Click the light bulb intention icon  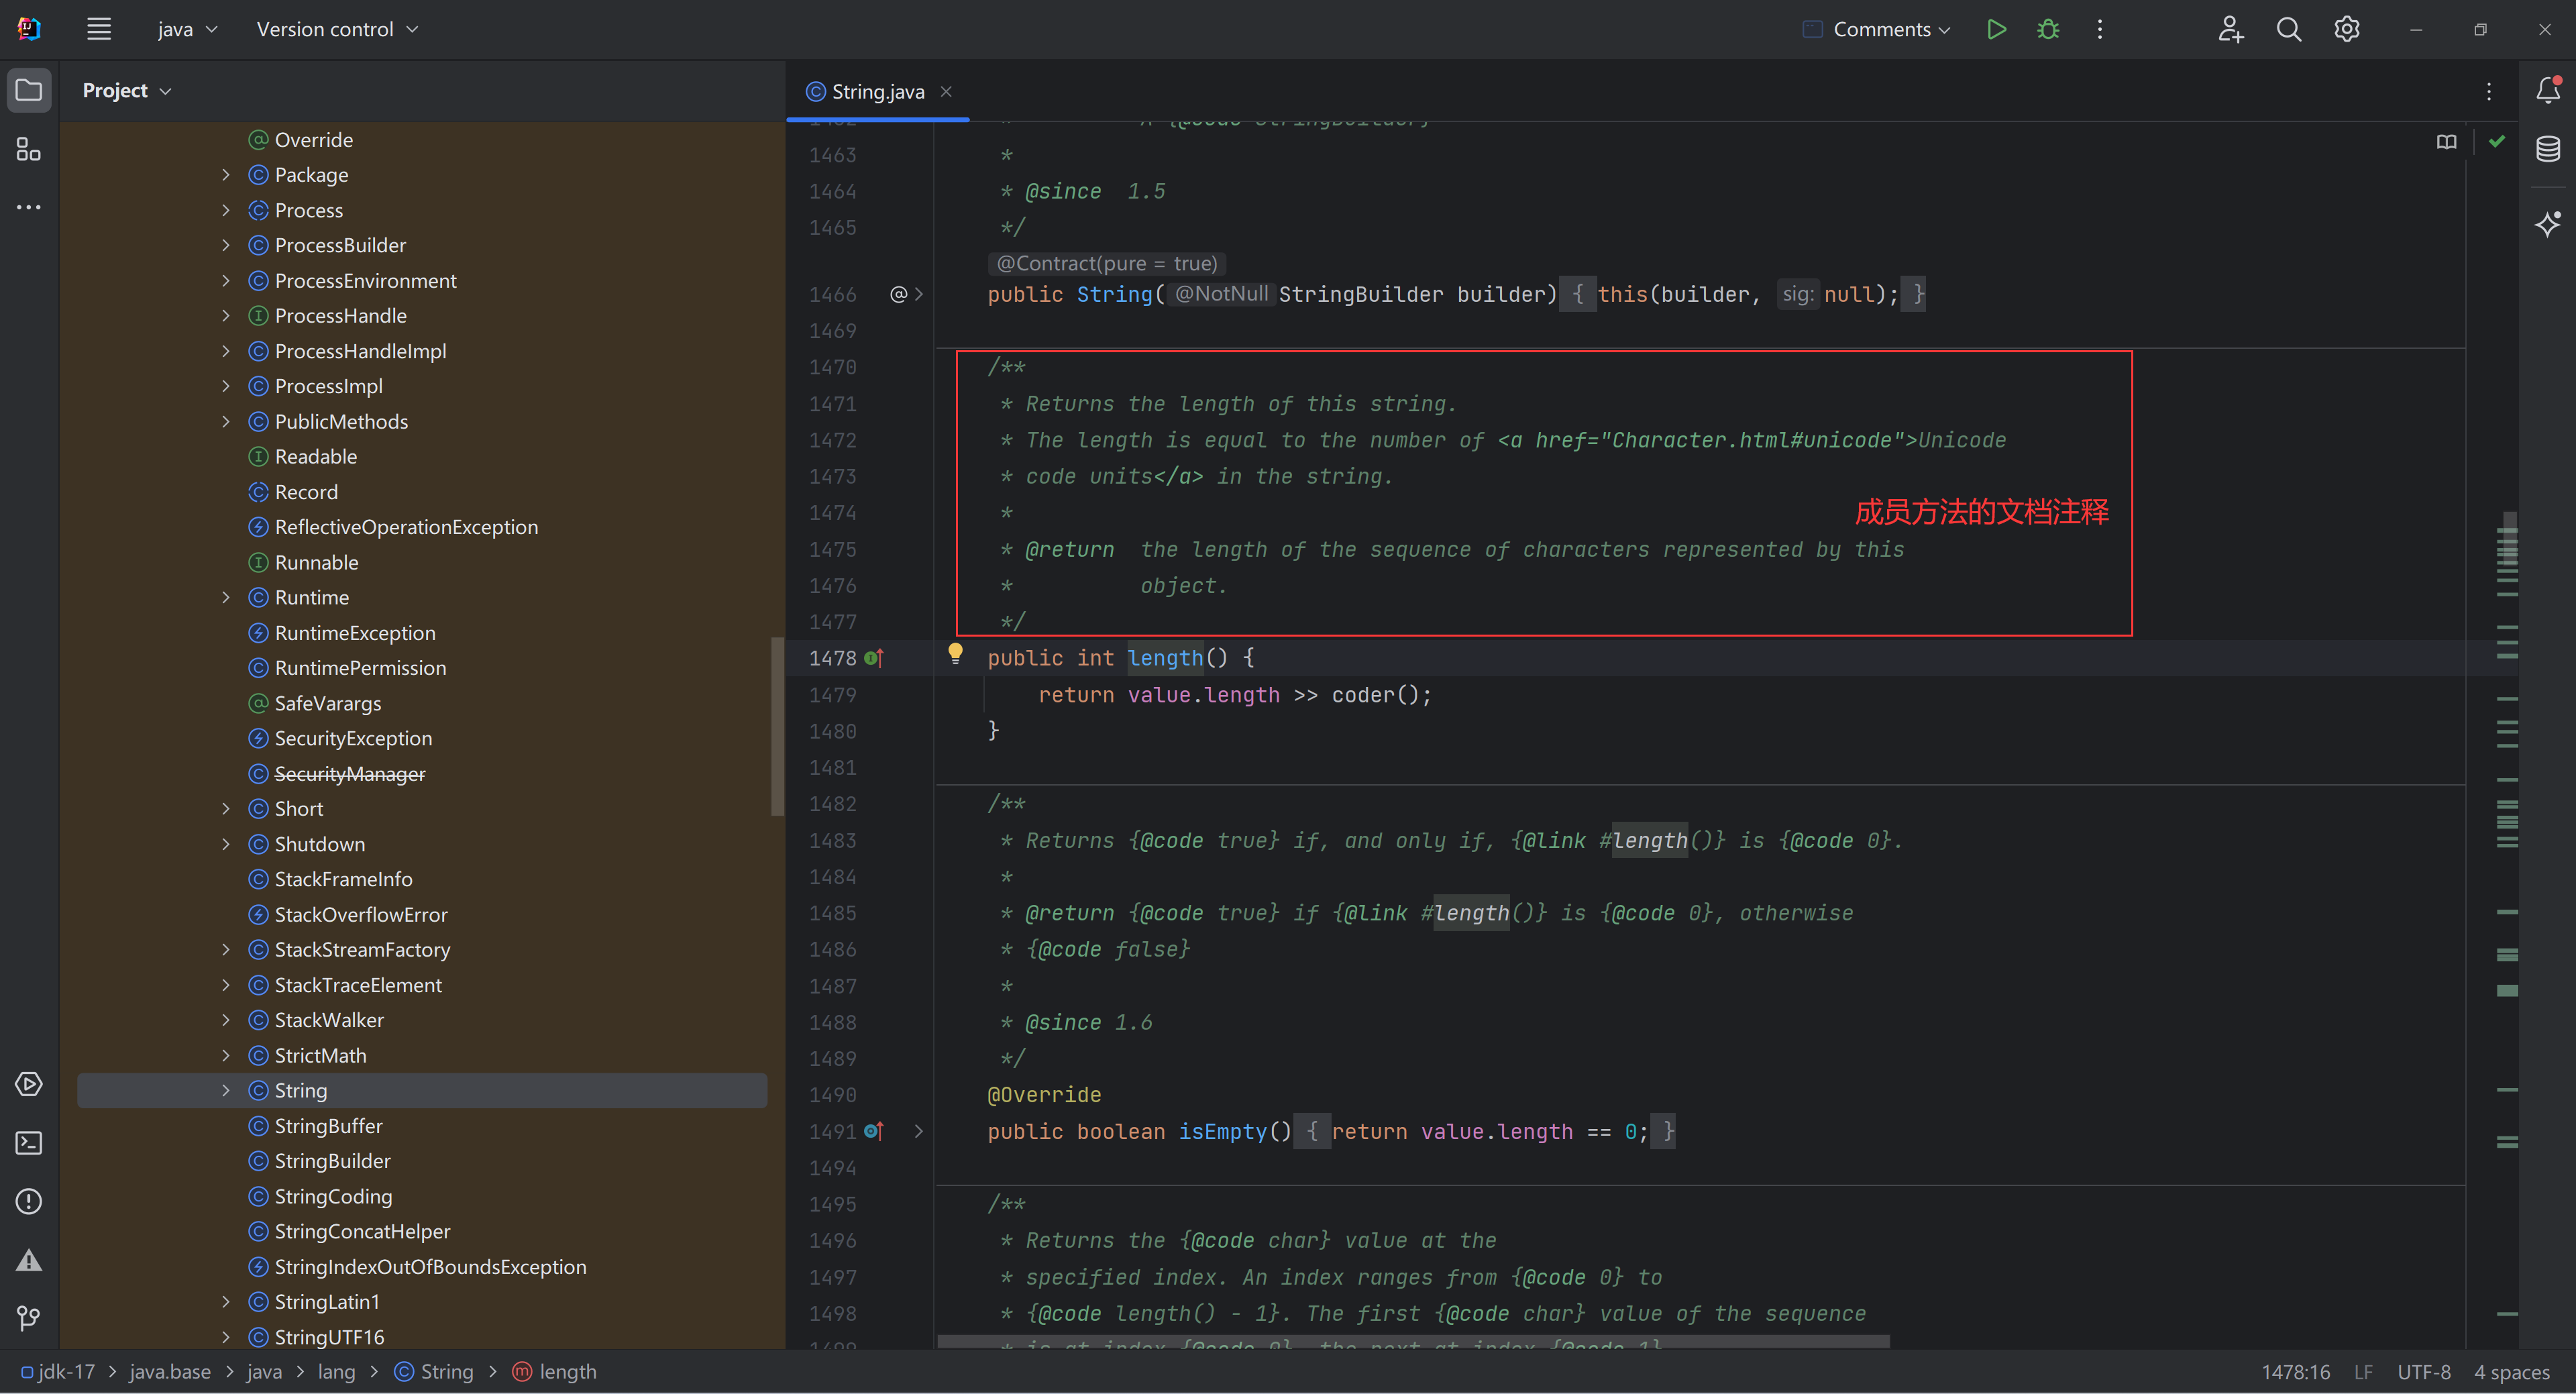pos(955,654)
